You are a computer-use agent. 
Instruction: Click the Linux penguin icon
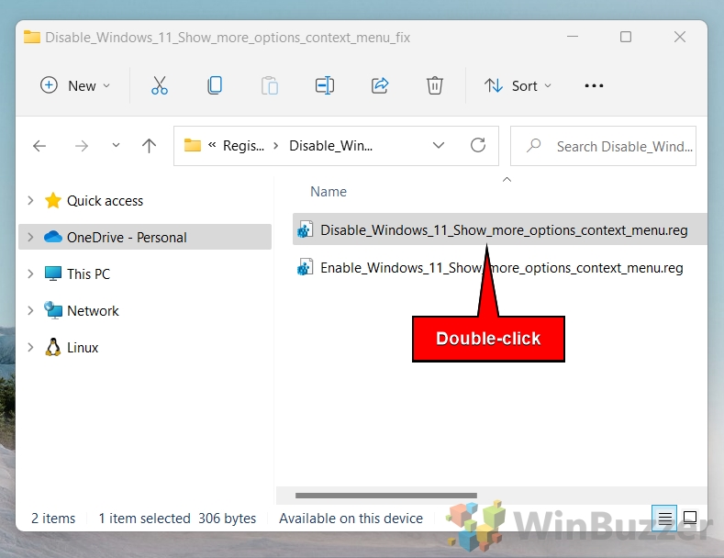[x=53, y=347]
